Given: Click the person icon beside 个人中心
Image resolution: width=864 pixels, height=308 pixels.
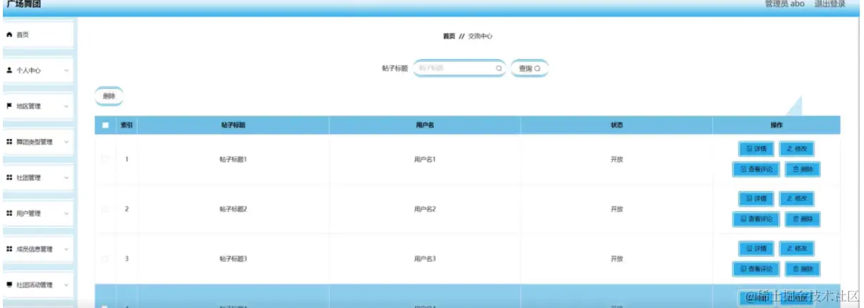Looking at the screenshot, I should 9,71.
